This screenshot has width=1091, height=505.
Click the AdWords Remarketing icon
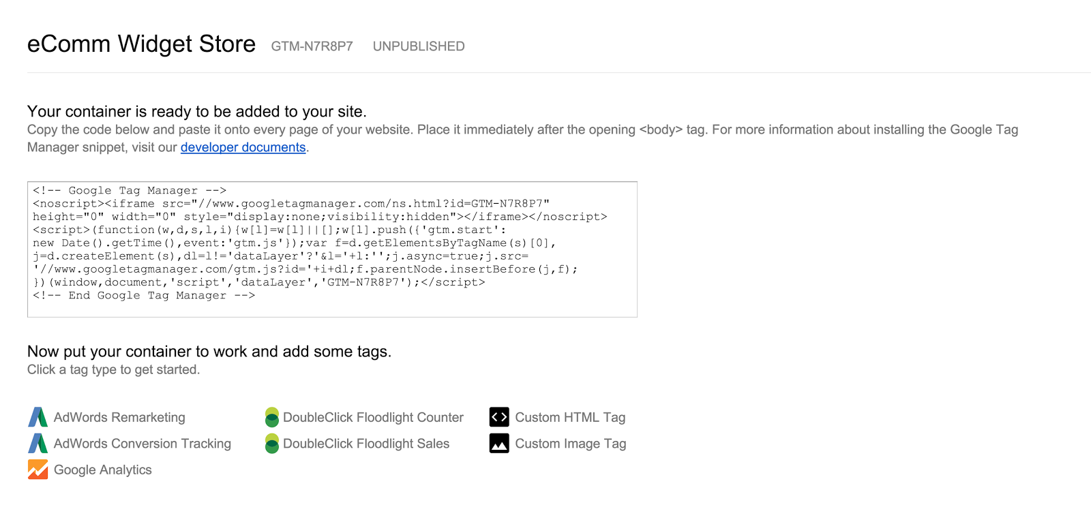38,417
